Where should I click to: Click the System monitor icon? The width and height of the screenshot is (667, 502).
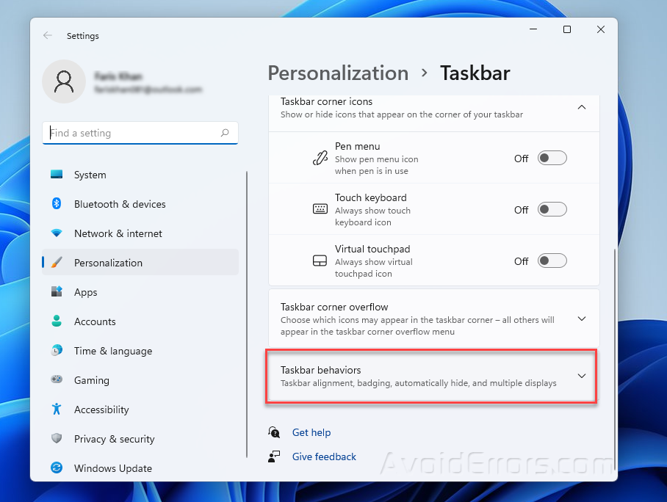(x=57, y=174)
